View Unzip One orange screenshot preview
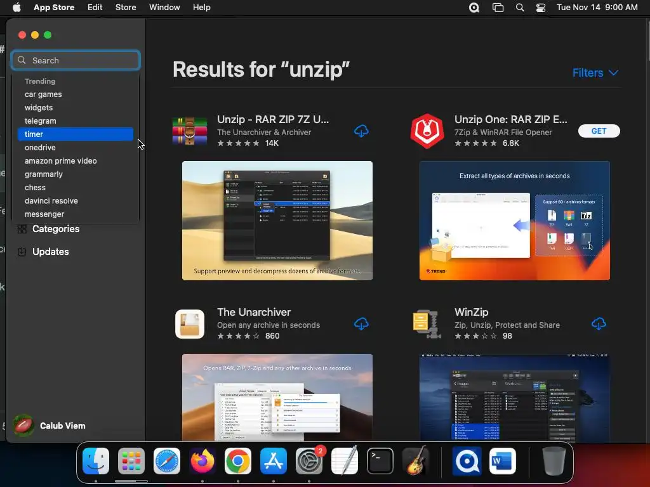 click(514, 221)
